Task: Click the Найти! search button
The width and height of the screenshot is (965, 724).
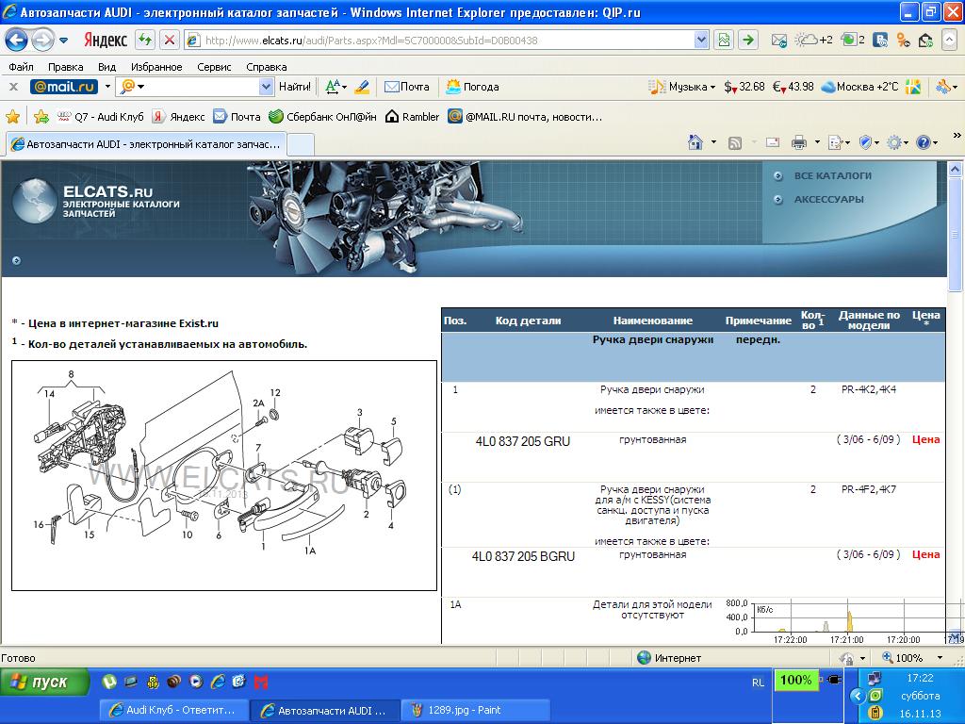Action: tap(295, 87)
